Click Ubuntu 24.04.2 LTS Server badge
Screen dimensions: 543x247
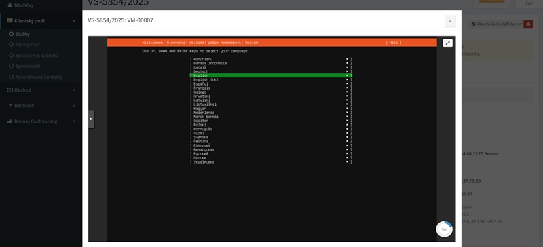point(496,24)
